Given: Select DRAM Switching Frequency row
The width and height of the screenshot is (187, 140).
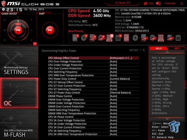Looking at the screenshot, I should pyautogui.click(x=93, y=110).
